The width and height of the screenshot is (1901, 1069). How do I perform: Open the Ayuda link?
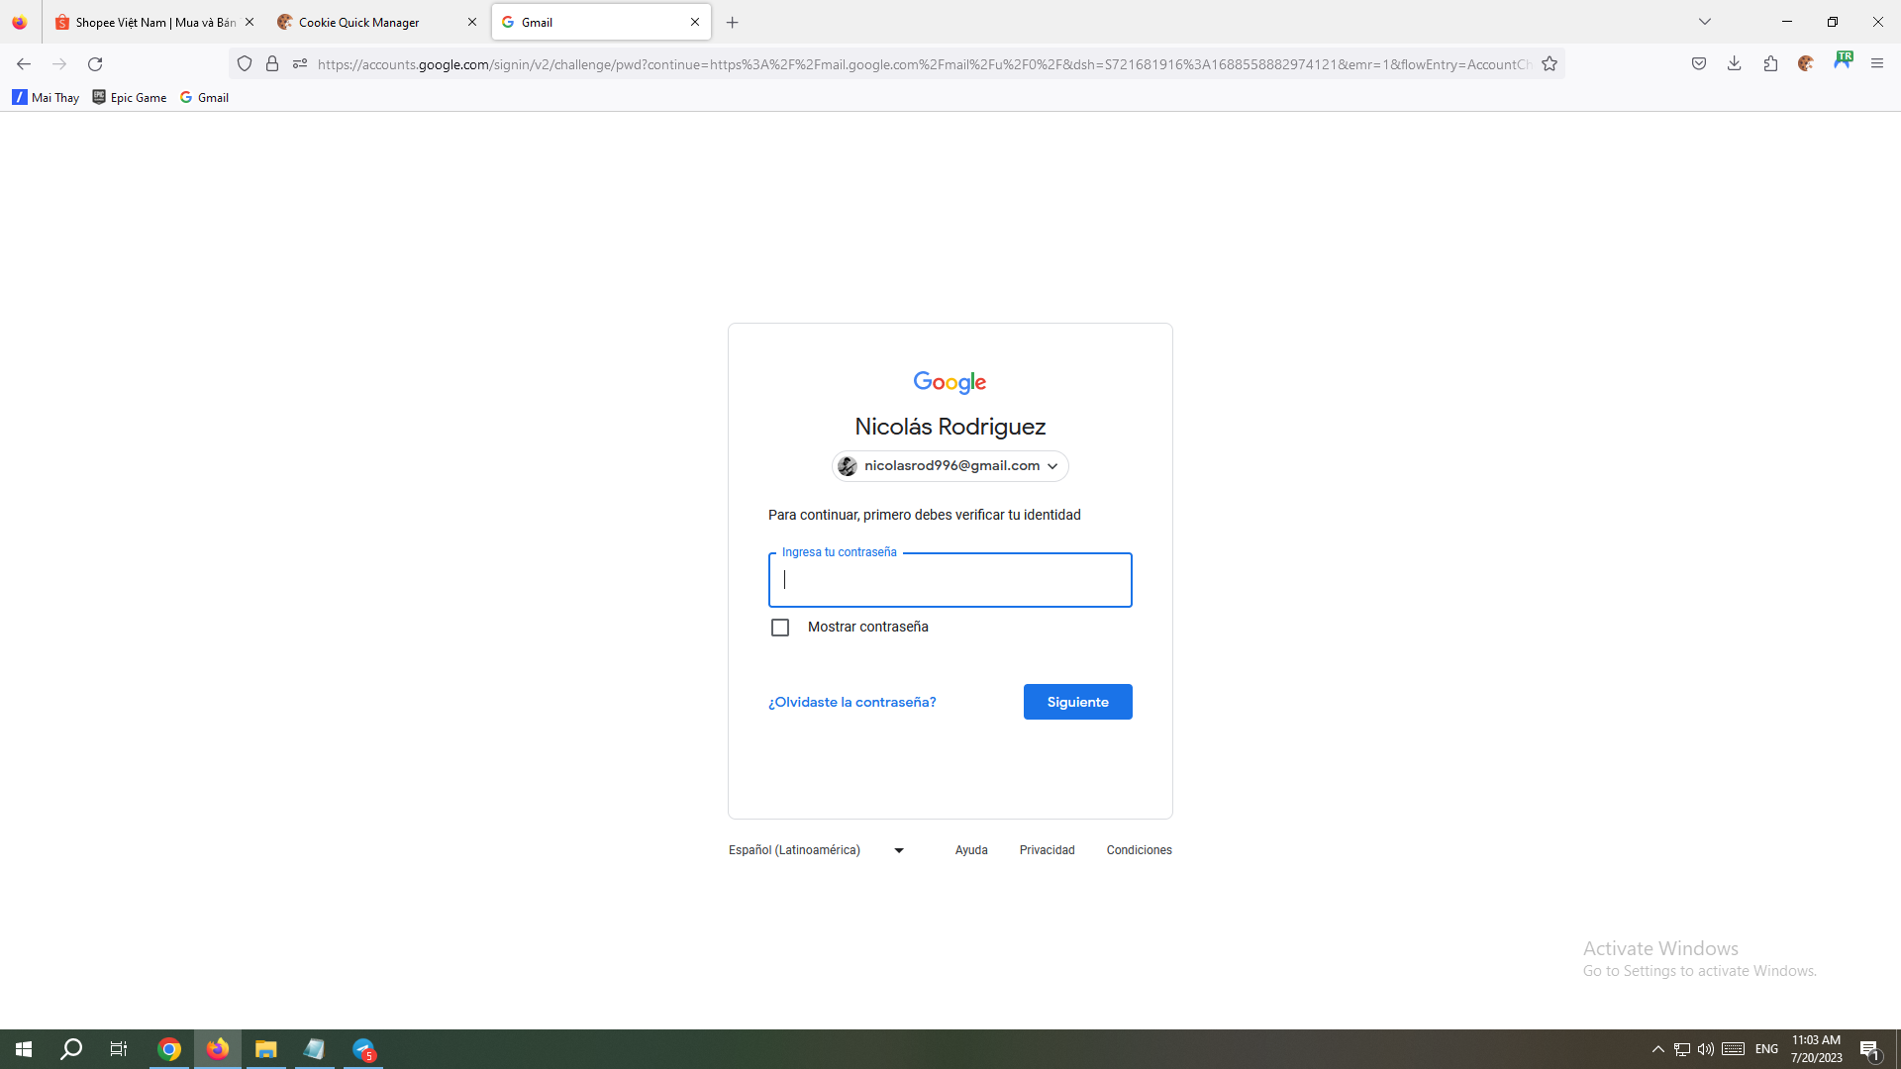tap(971, 850)
